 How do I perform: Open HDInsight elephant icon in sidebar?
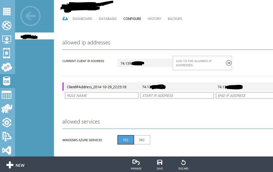[x=7, y=109]
